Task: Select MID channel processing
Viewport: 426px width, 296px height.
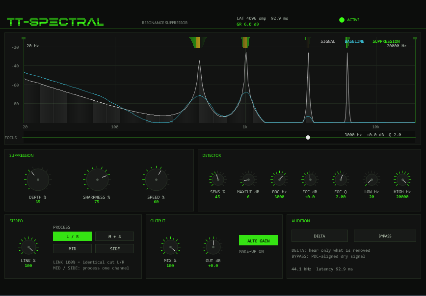Action: click(72, 249)
